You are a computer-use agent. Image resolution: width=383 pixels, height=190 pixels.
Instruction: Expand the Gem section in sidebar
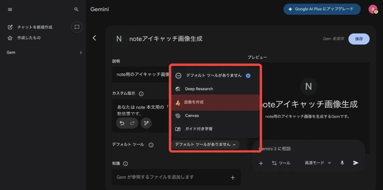[x=44, y=52]
